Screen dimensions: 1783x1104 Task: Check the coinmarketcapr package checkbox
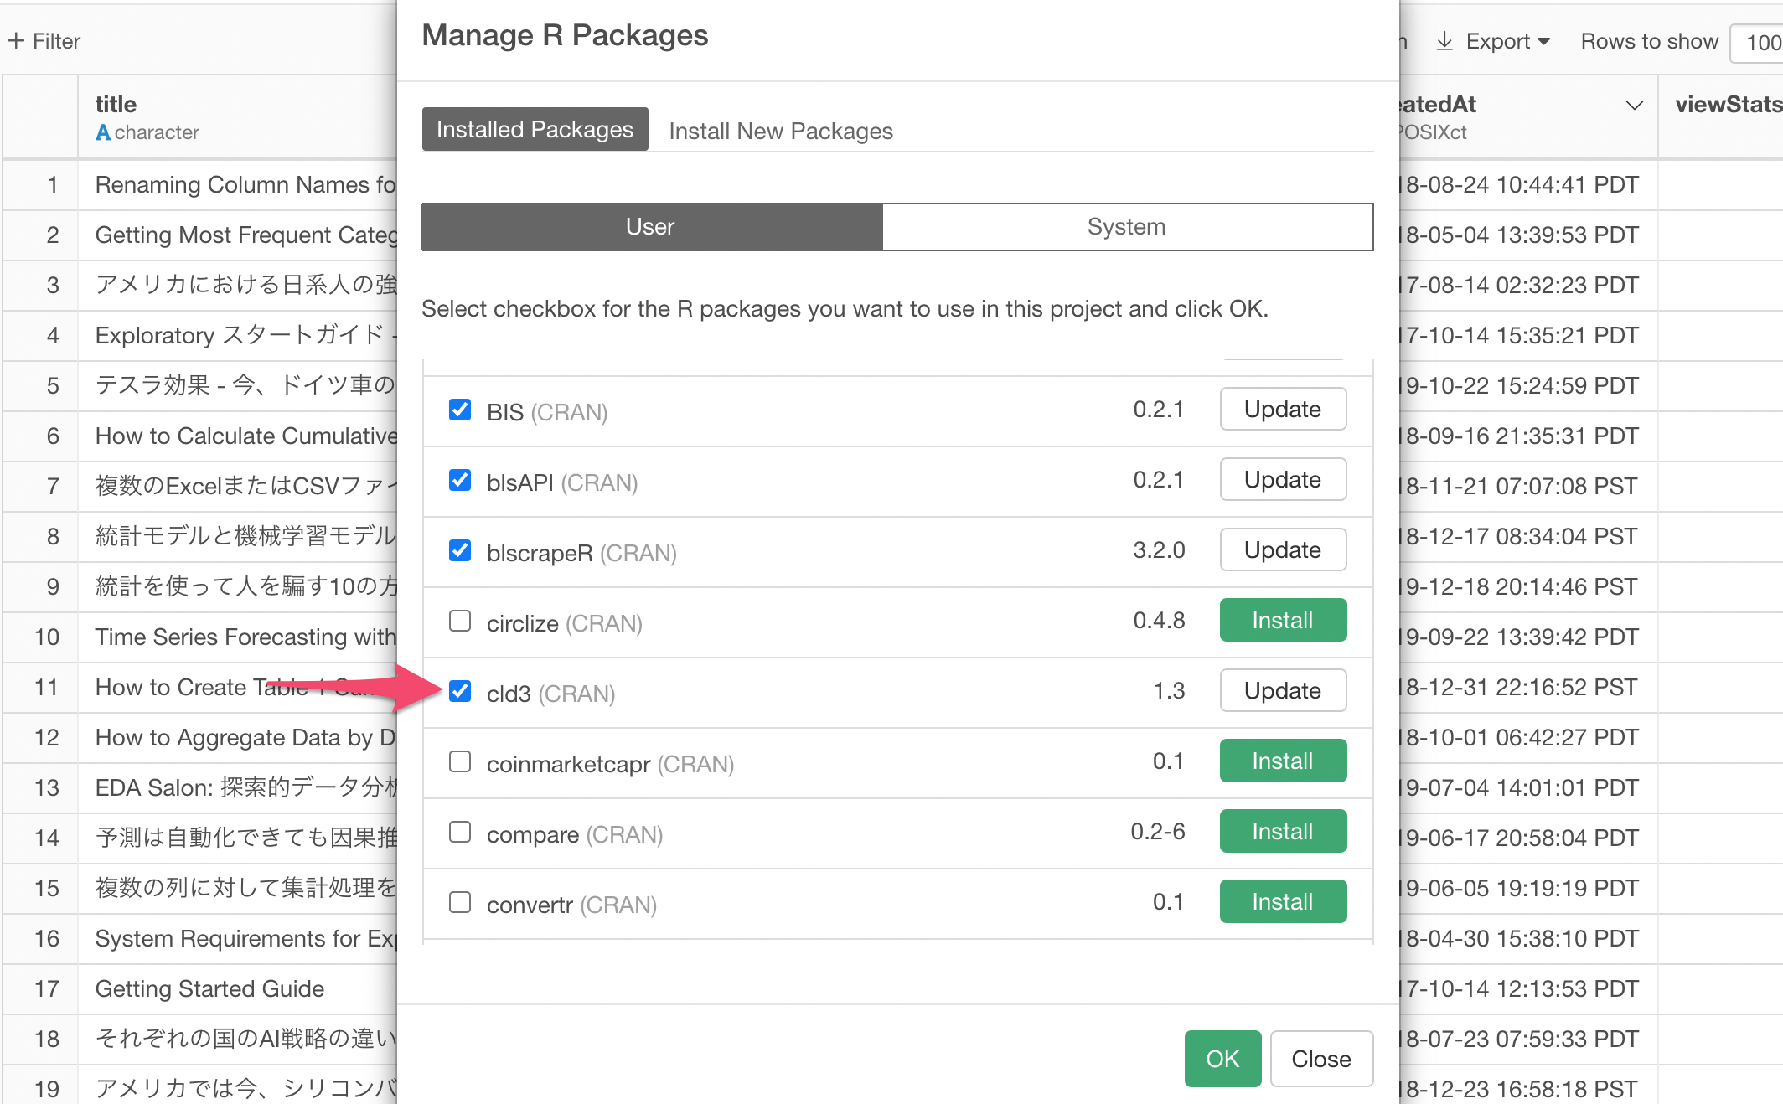(460, 761)
